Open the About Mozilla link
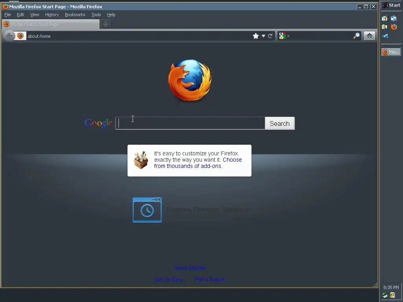Image resolution: width=403 pixels, height=302 pixels. click(x=189, y=268)
